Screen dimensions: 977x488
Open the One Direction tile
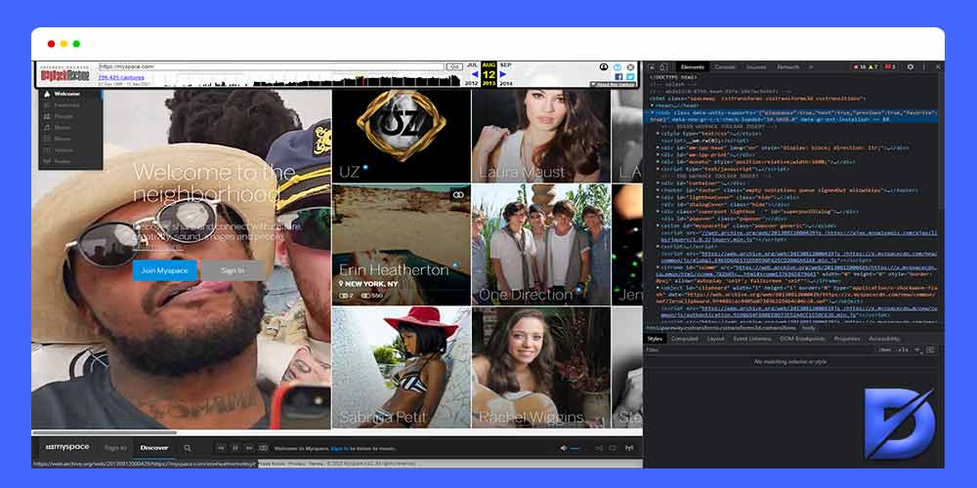pos(541,244)
